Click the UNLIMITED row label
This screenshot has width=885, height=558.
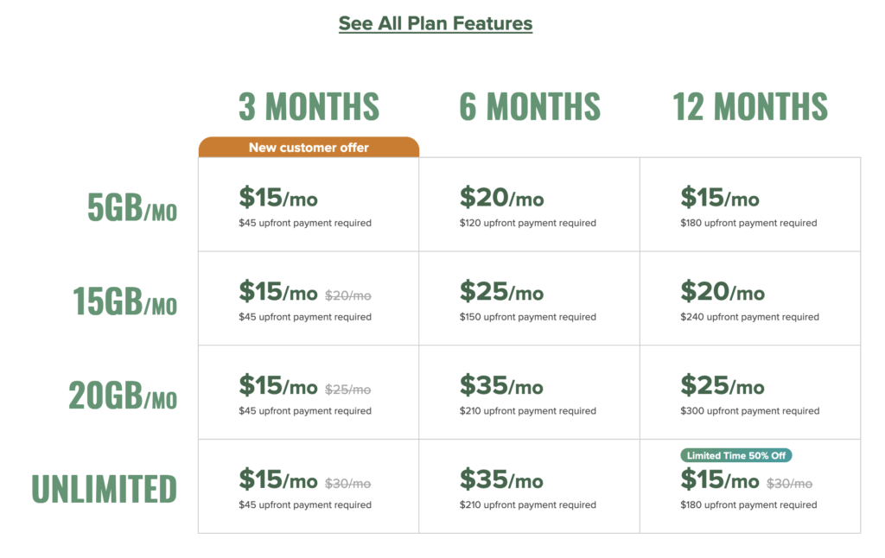pyautogui.click(x=105, y=489)
